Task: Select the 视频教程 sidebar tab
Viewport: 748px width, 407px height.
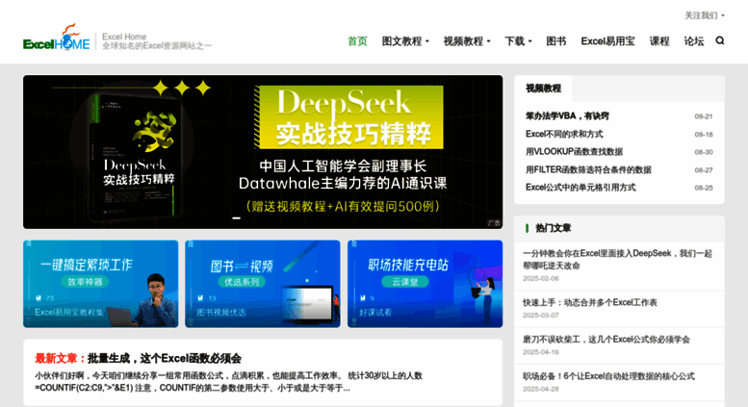Action: pos(543,89)
